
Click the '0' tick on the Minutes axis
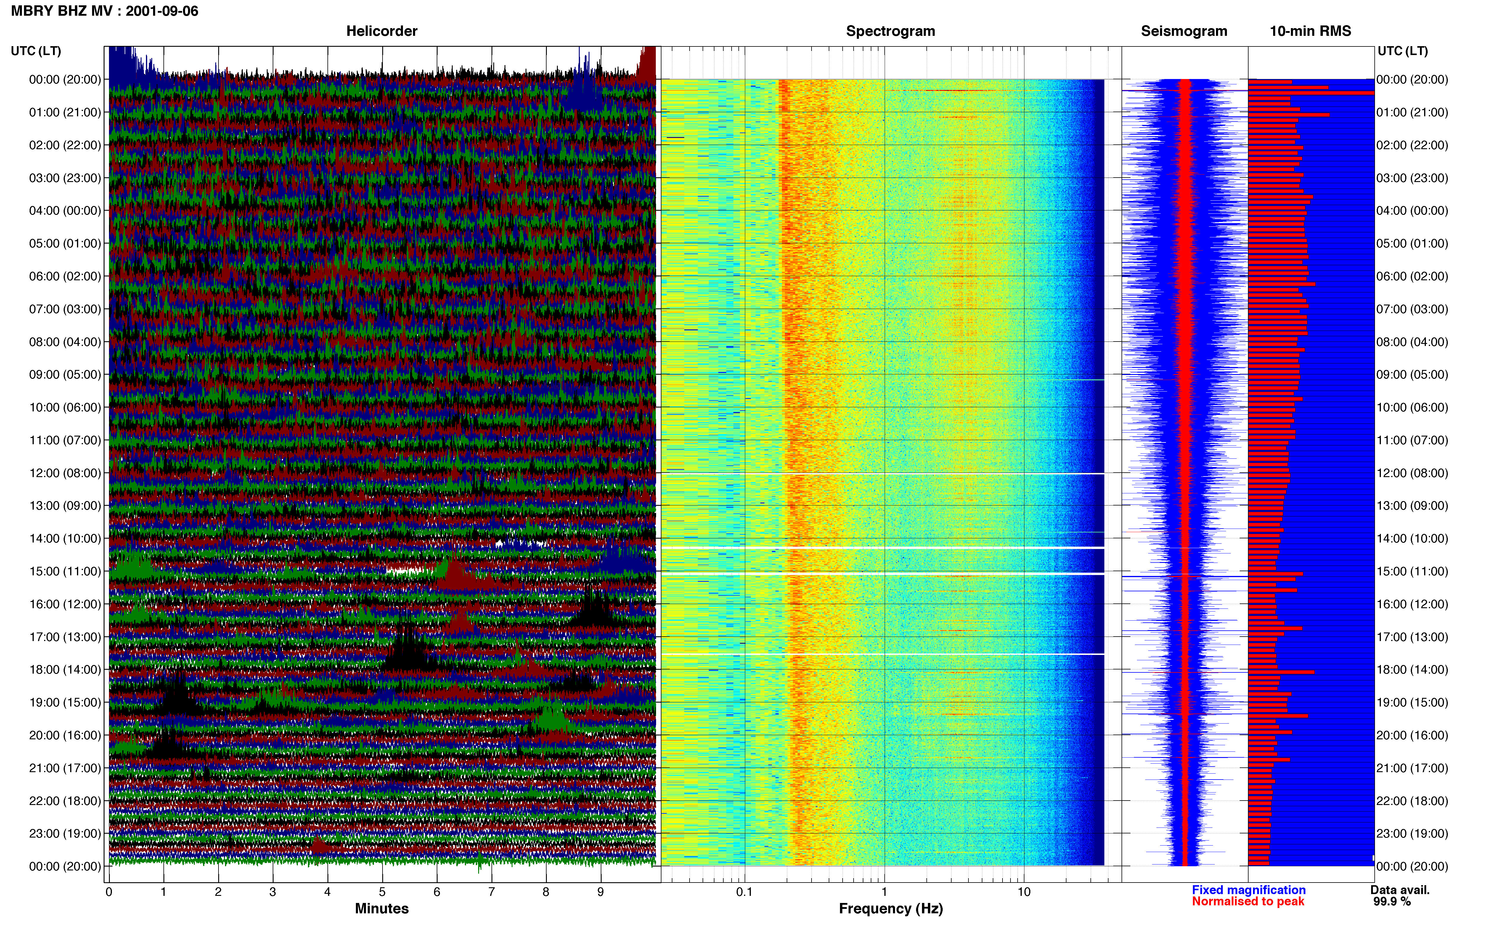pos(109,892)
